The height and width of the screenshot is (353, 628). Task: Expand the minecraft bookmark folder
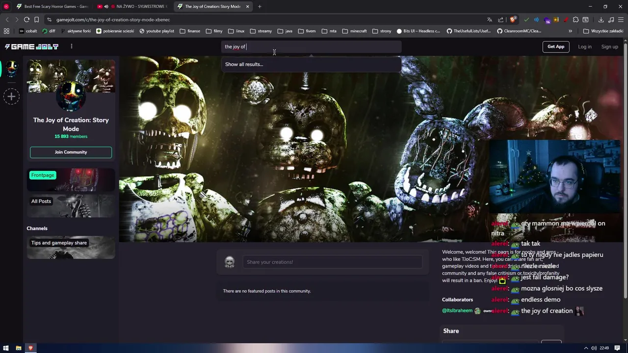(354, 31)
